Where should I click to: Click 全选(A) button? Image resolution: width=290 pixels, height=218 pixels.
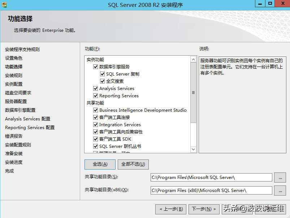[x=100, y=164]
